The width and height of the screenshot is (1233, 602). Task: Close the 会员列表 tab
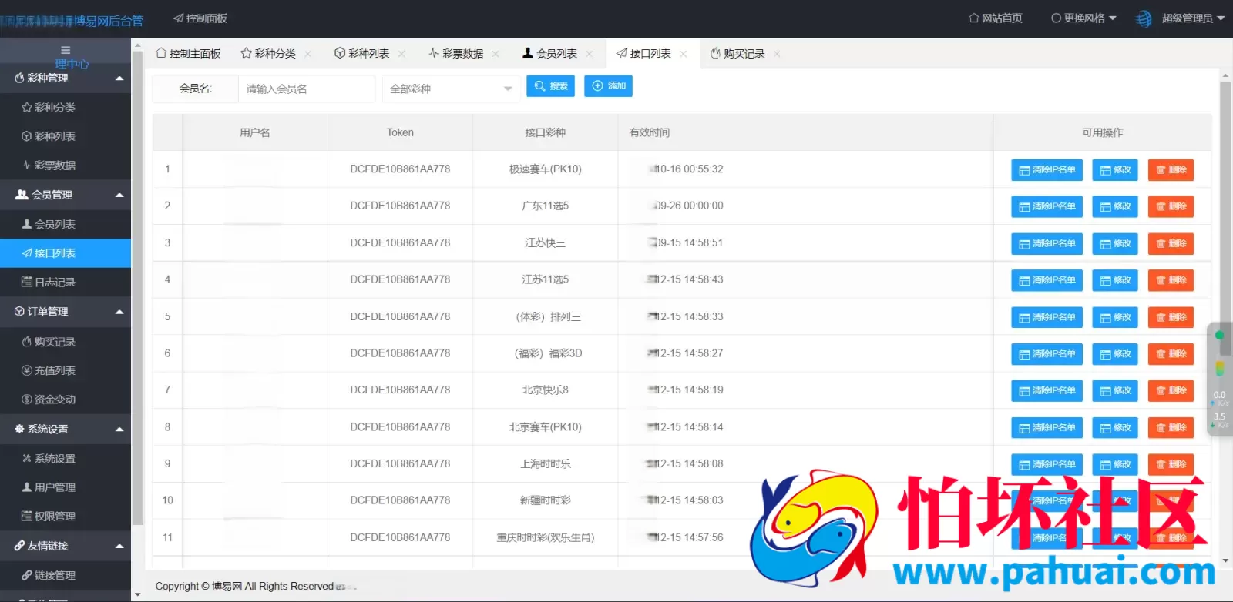[590, 54]
